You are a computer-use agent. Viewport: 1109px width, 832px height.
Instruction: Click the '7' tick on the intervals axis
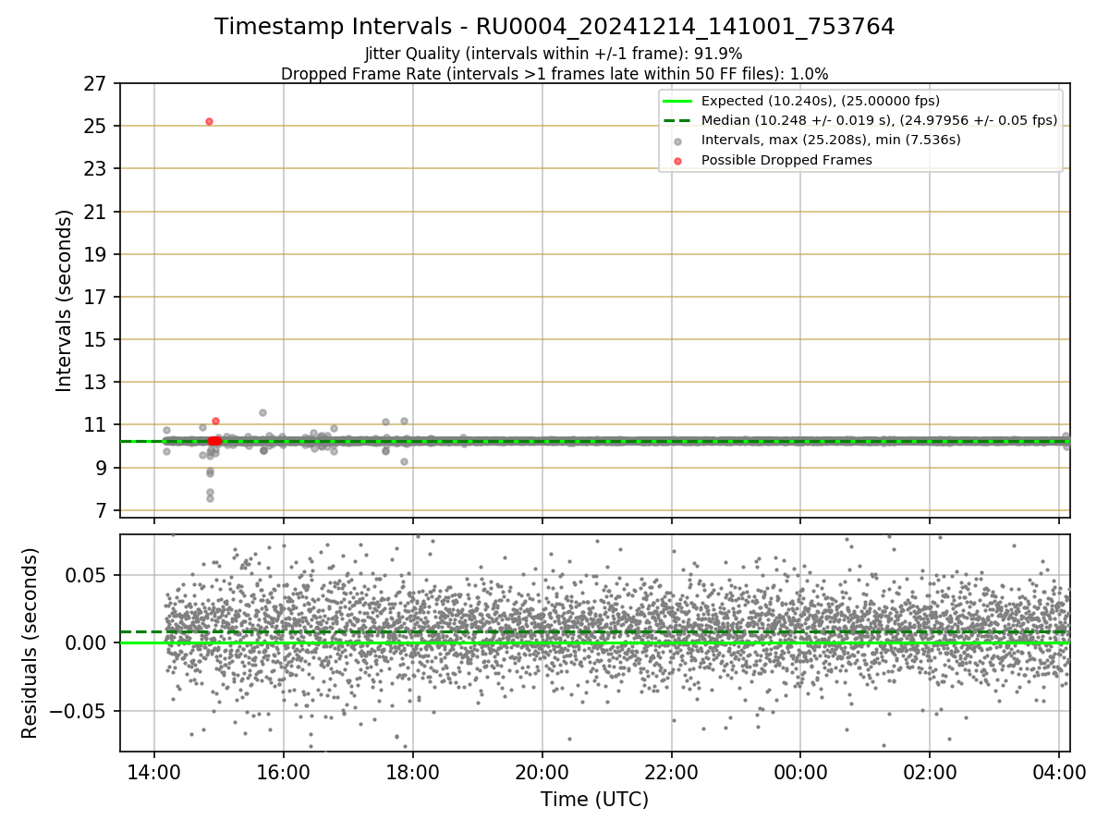(x=104, y=510)
